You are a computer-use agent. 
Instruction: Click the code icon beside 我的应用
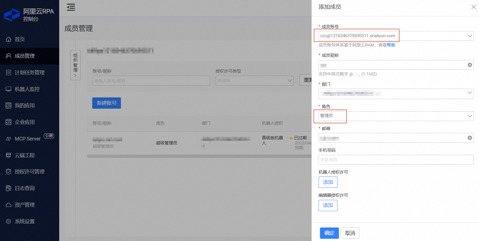tap(8, 106)
